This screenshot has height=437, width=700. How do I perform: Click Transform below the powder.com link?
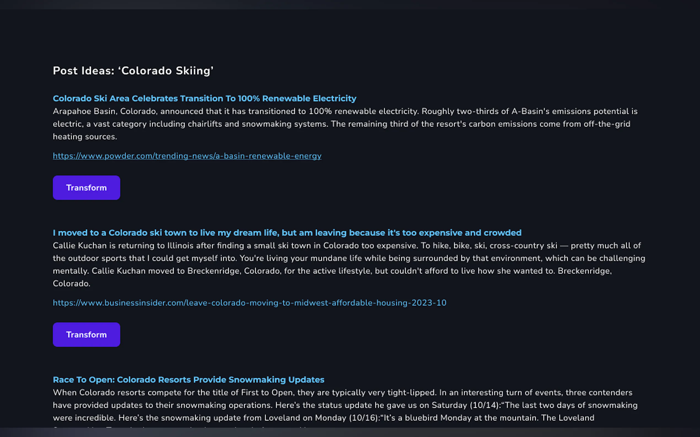pyautogui.click(x=86, y=188)
